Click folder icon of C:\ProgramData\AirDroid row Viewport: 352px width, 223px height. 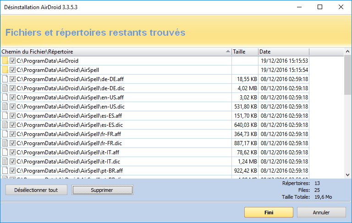5,60
